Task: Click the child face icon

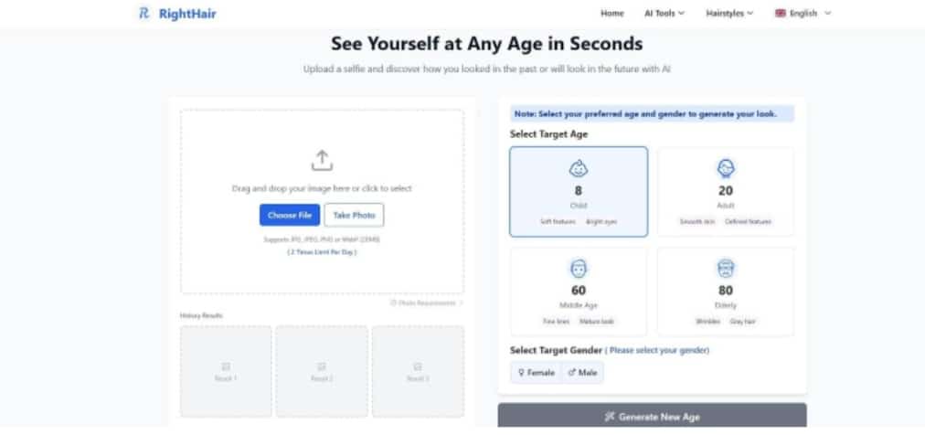Action: pyautogui.click(x=579, y=168)
